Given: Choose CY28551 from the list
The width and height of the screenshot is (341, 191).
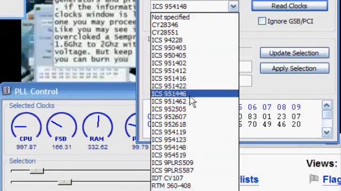Looking at the screenshot, I should [x=194, y=32].
